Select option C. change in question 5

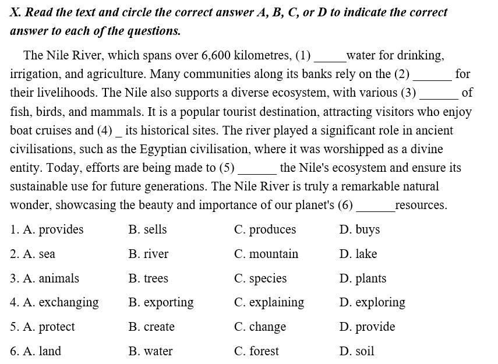coord(260,327)
